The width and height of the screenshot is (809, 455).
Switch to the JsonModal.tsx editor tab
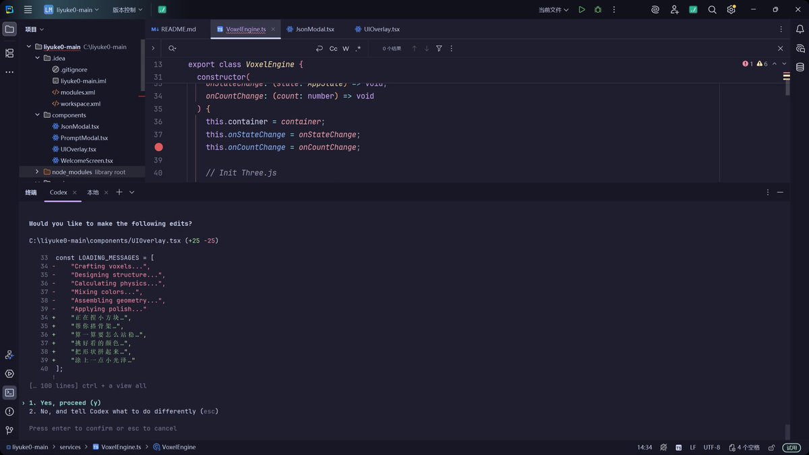(x=310, y=30)
